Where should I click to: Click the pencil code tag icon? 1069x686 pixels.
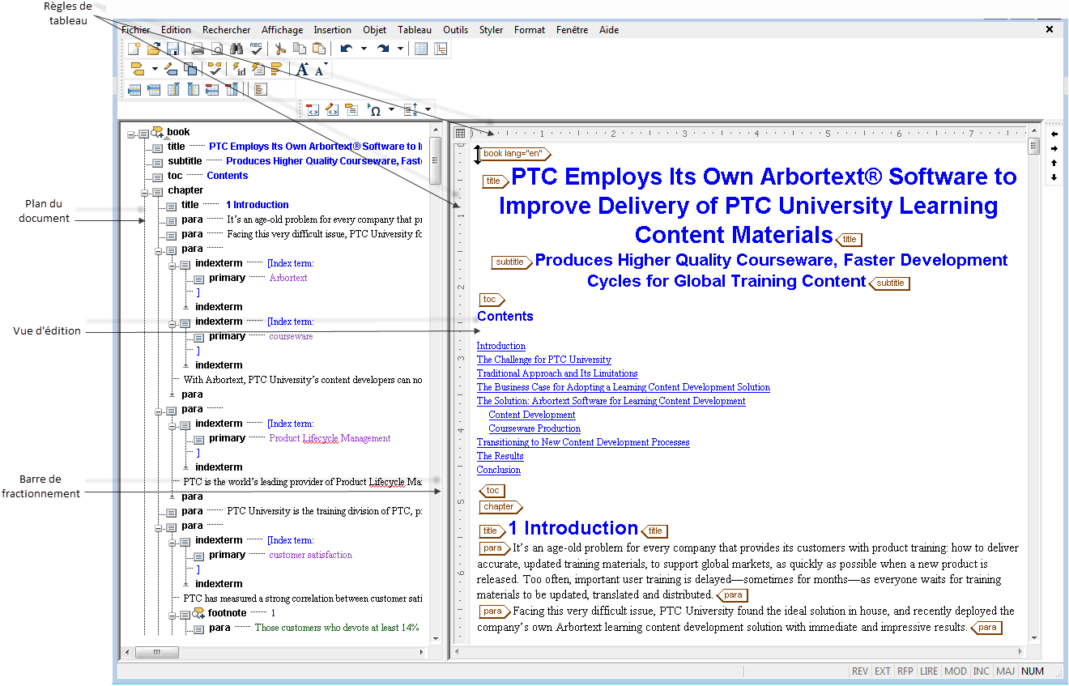(x=332, y=109)
